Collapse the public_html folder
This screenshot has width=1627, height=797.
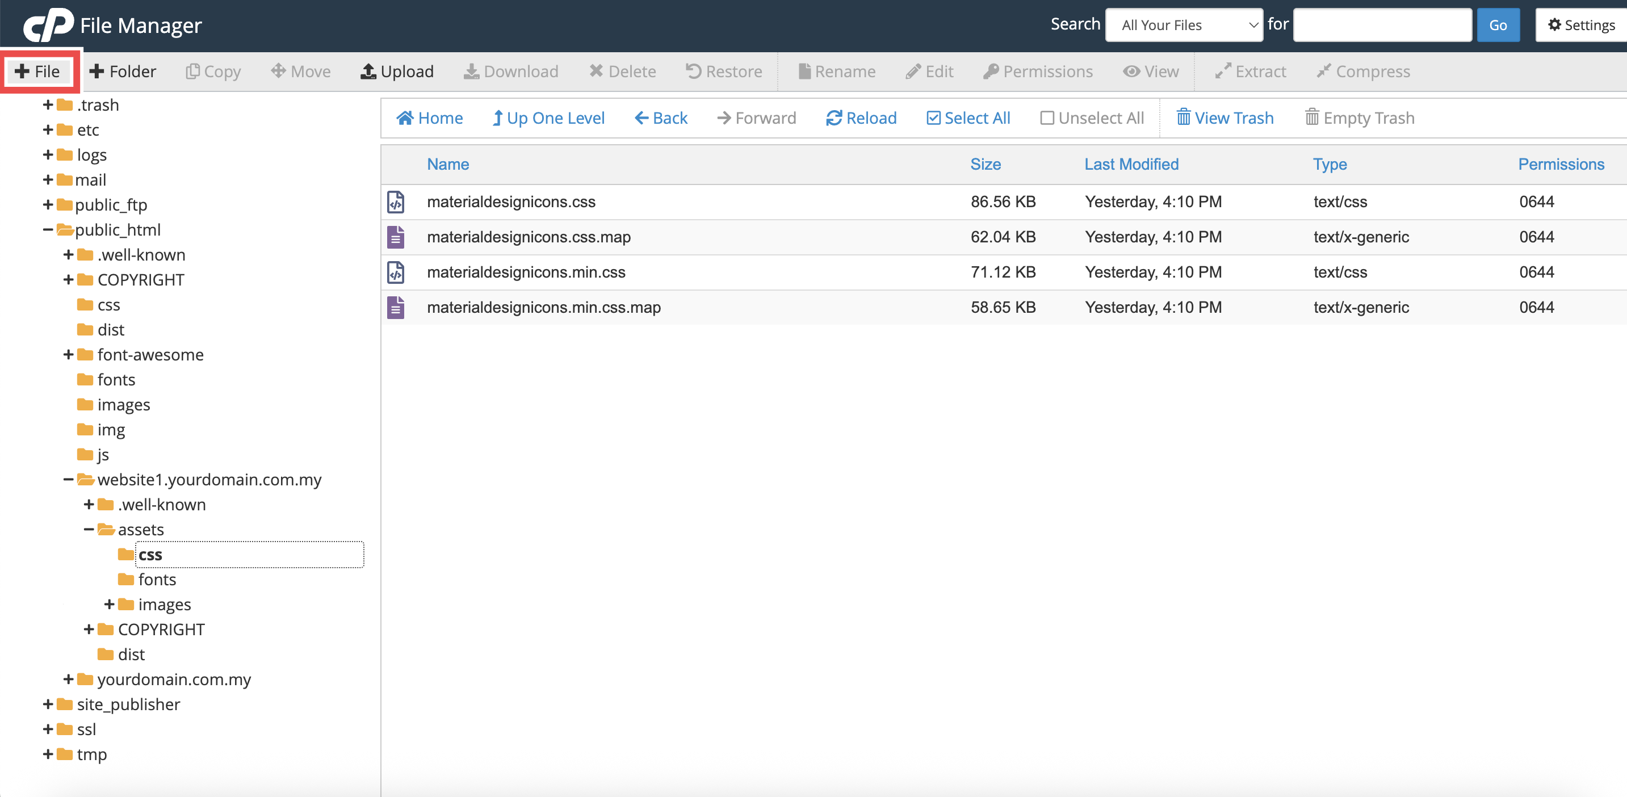click(48, 230)
